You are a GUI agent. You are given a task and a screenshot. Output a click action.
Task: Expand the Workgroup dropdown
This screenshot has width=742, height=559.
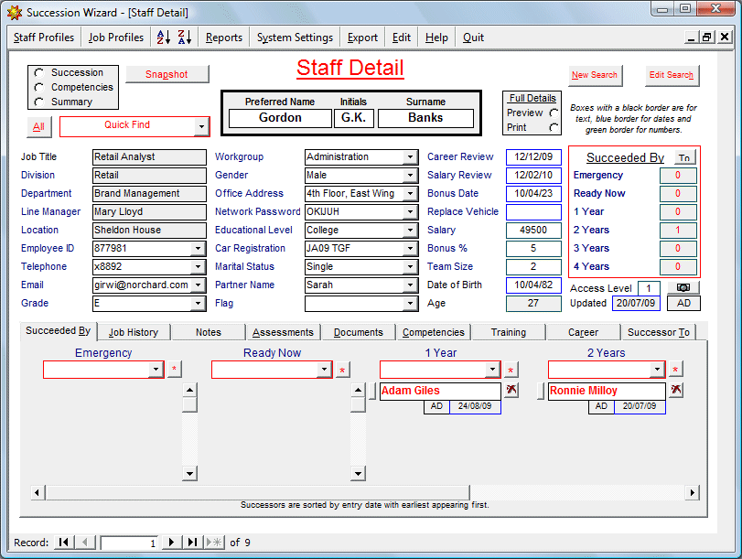(x=410, y=157)
